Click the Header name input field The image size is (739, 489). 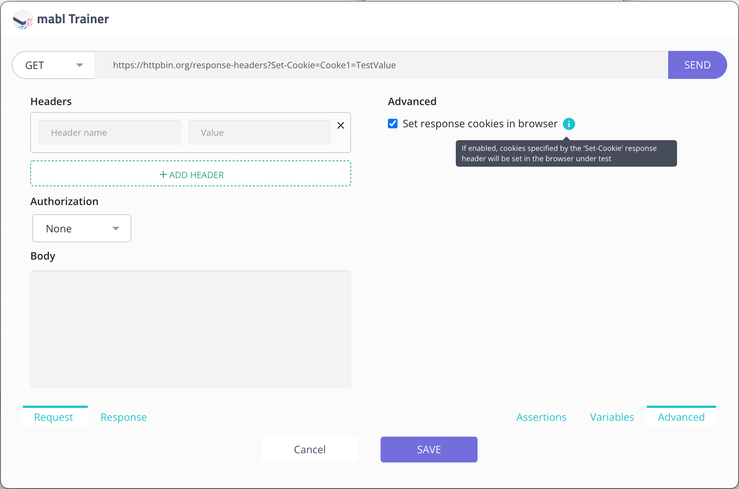110,133
